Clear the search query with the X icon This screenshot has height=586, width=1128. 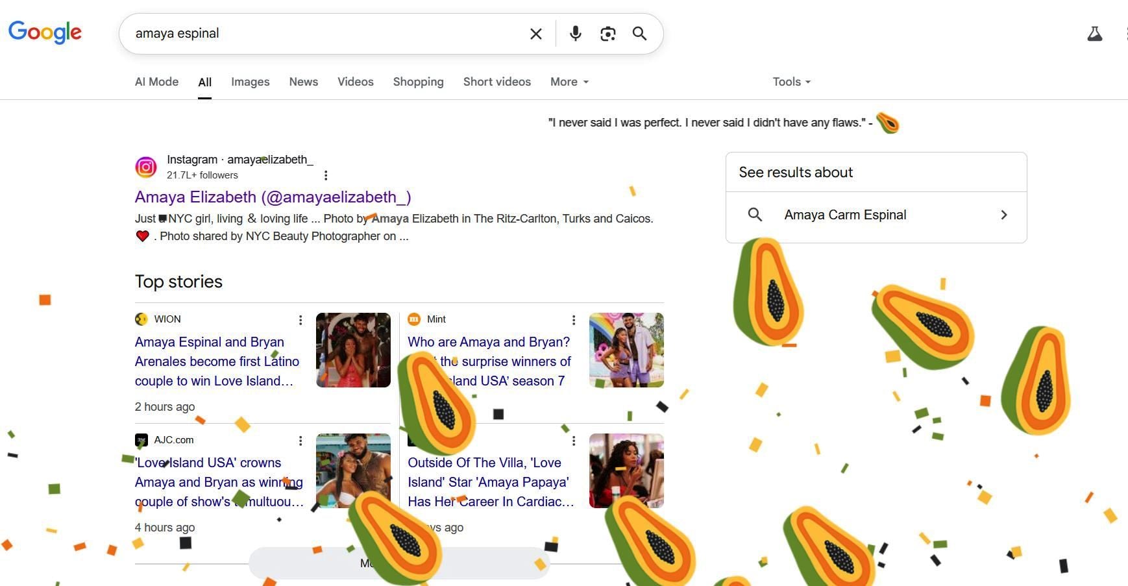click(x=535, y=33)
